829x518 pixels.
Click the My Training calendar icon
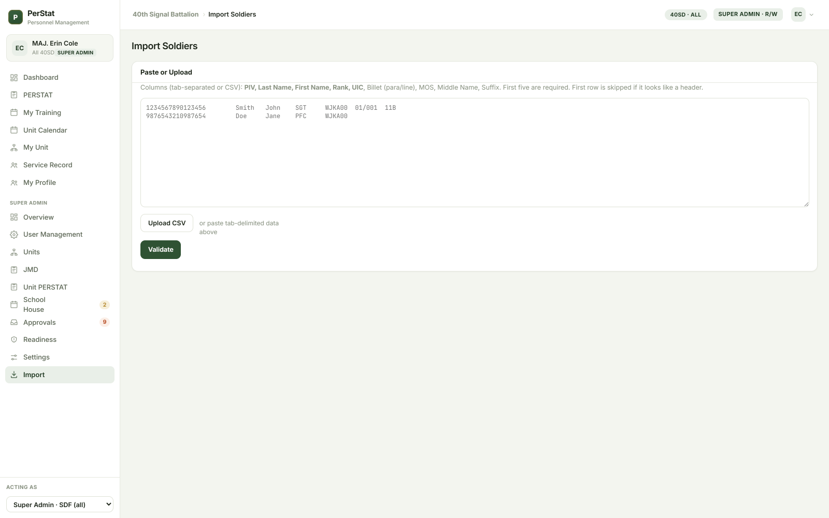tap(14, 113)
